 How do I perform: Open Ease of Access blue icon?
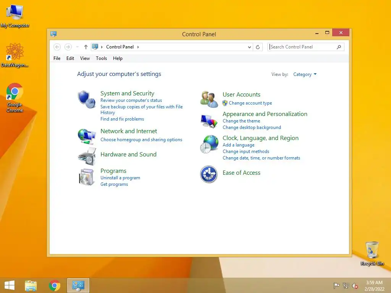[209, 174]
